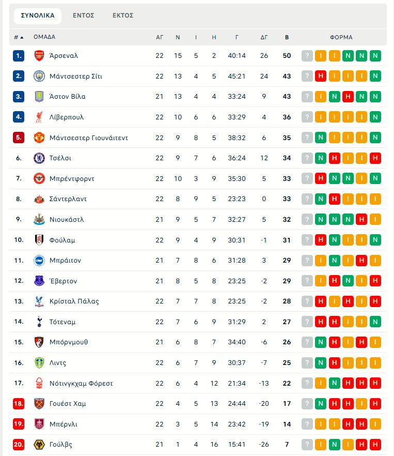Click the Tottenham club crest icon
The image size is (394, 456).
point(39,322)
